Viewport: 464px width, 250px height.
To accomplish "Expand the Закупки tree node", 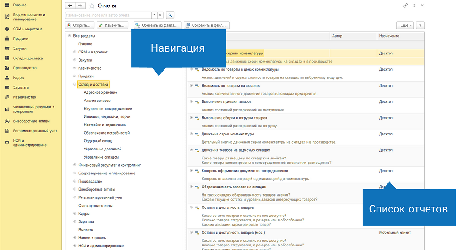I will [x=75, y=60].
